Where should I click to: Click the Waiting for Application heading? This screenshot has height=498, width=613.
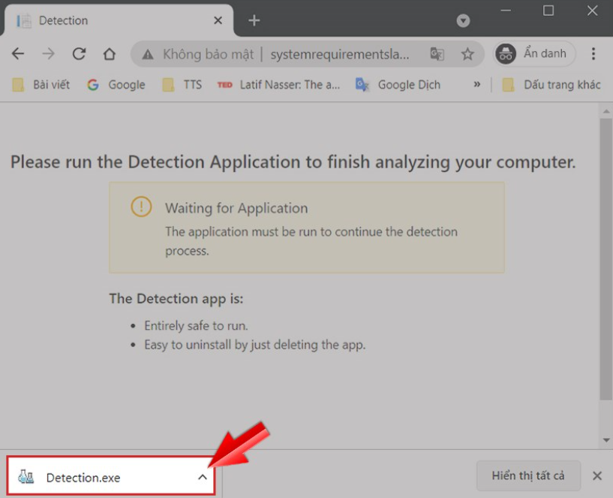(x=236, y=208)
